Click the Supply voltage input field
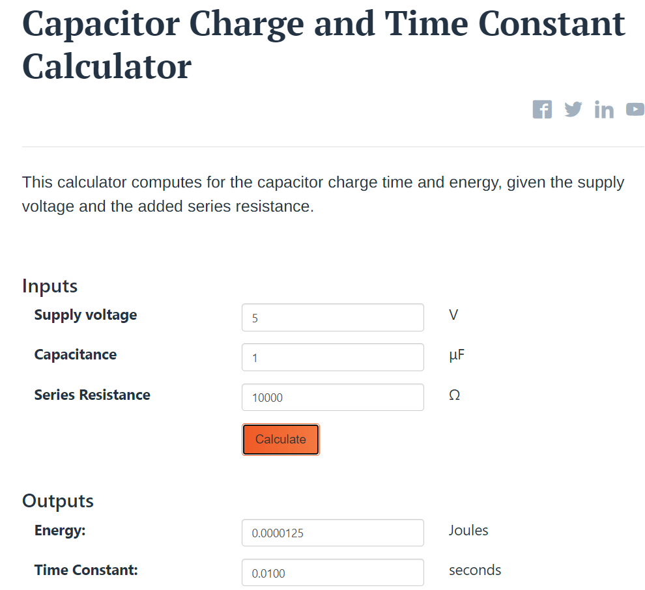The height and width of the screenshot is (590, 645). (332, 318)
